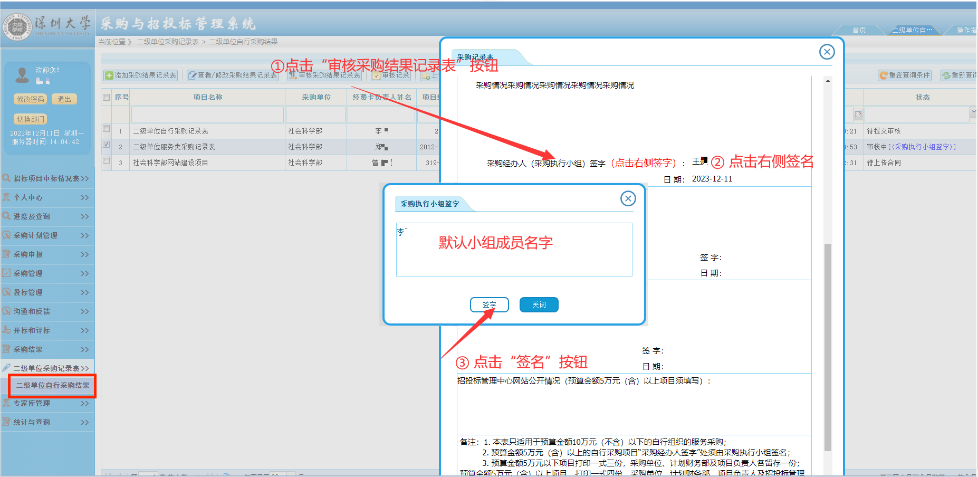Image resolution: width=978 pixels, height=477 pixels.
Task: Tick the checkbox for row 1
Action: coord(107,129)
